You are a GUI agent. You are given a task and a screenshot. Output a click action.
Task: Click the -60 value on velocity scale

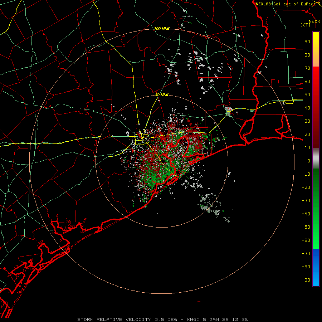click(306, 240)
